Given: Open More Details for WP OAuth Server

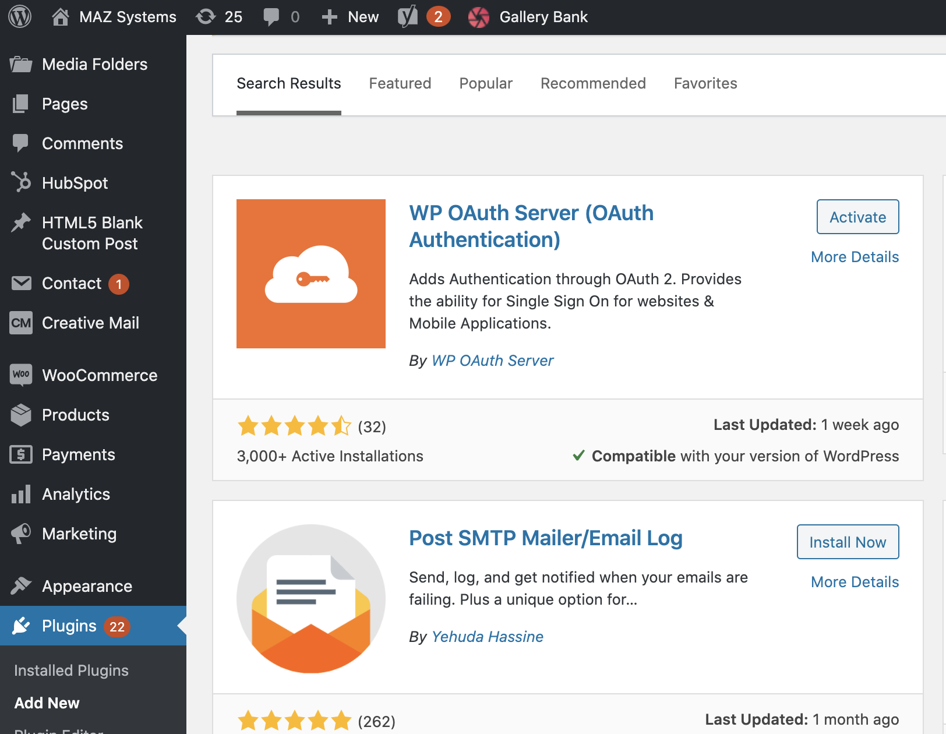Looking at the screenshot, I should click(x=855, y=257).
